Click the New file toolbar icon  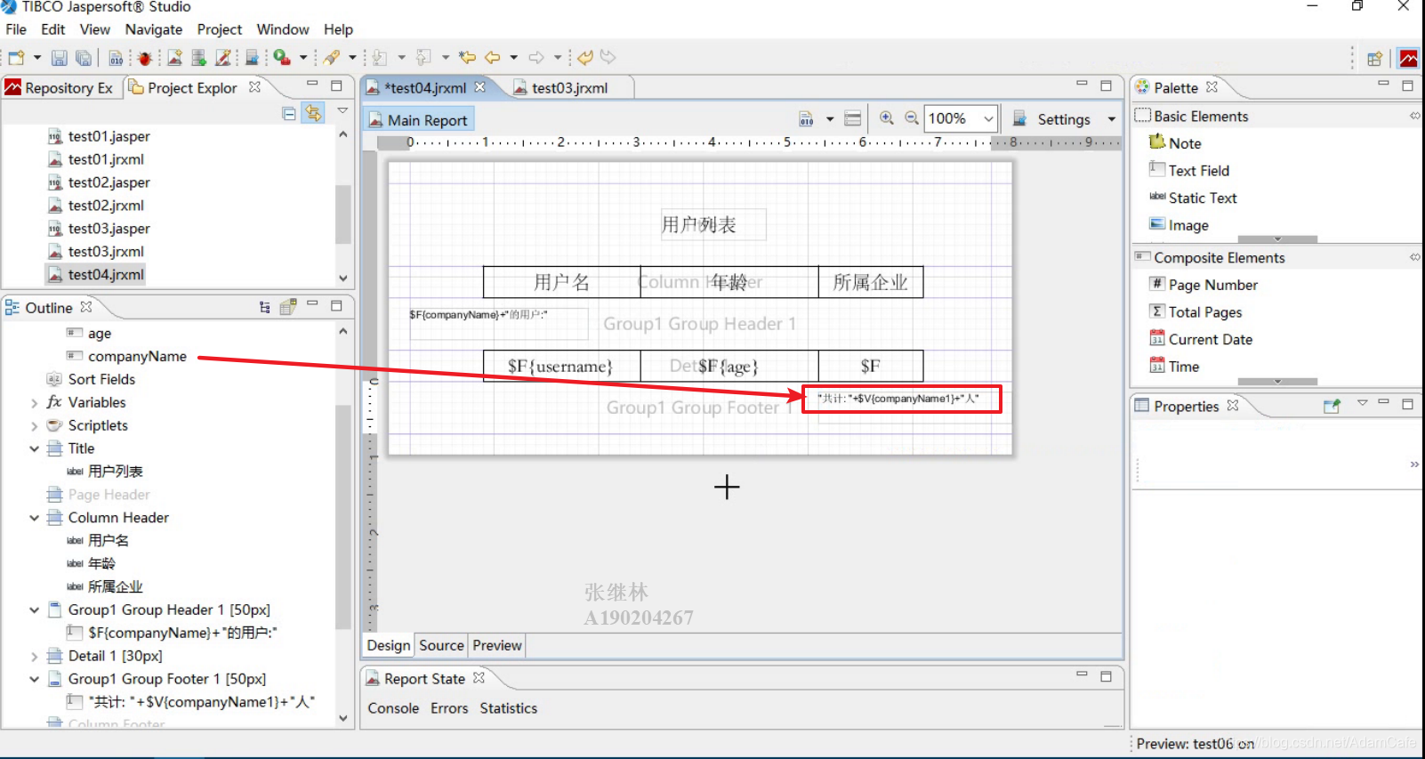point(16,58)
